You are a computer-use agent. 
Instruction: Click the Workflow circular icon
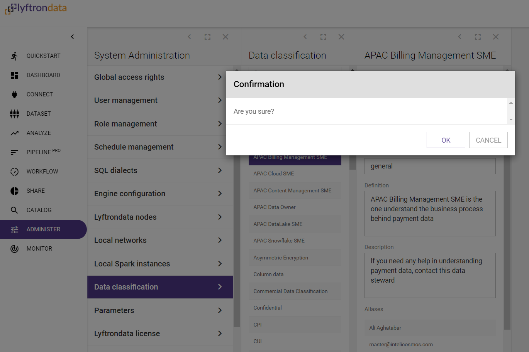14,172
